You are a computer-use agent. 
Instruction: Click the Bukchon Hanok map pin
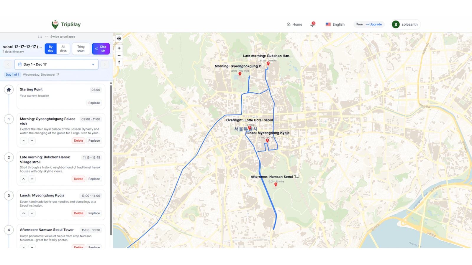point(268,63)
